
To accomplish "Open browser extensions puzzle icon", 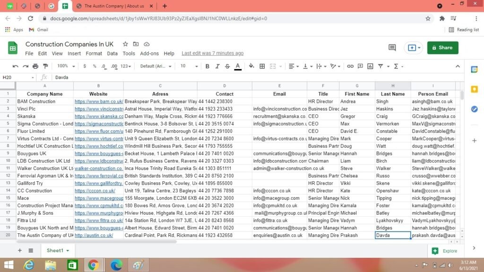I will point(442,18).
